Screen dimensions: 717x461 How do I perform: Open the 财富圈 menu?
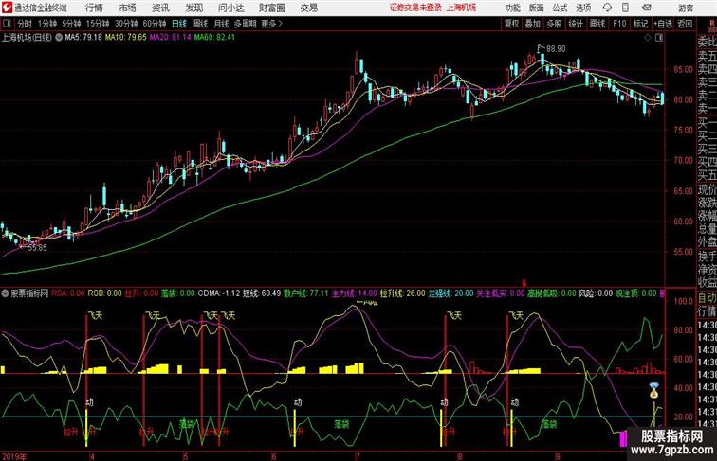[272, 8]
